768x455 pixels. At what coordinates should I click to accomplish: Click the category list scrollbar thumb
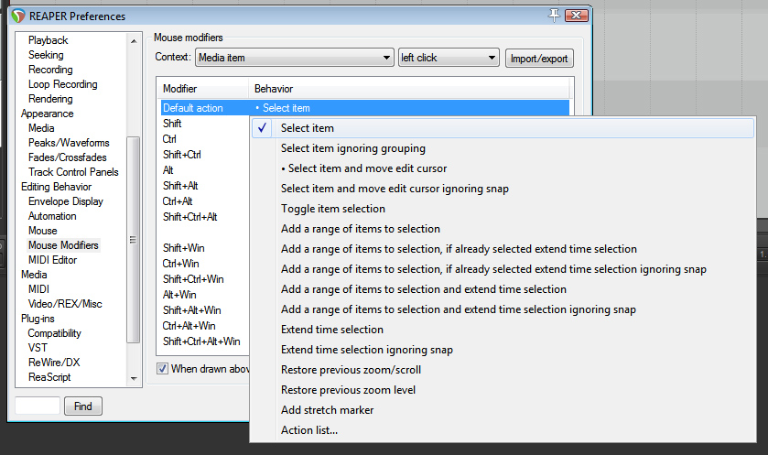tap(134, 240)
